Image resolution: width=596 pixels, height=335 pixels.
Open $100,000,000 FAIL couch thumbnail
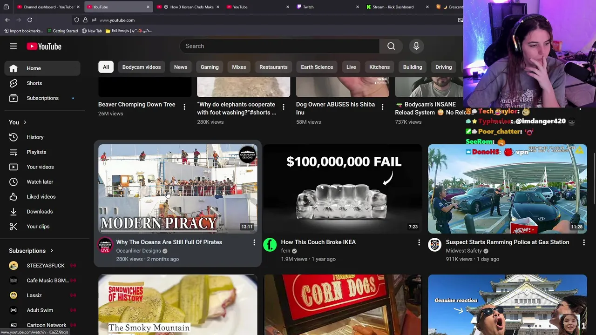point(343,189)
